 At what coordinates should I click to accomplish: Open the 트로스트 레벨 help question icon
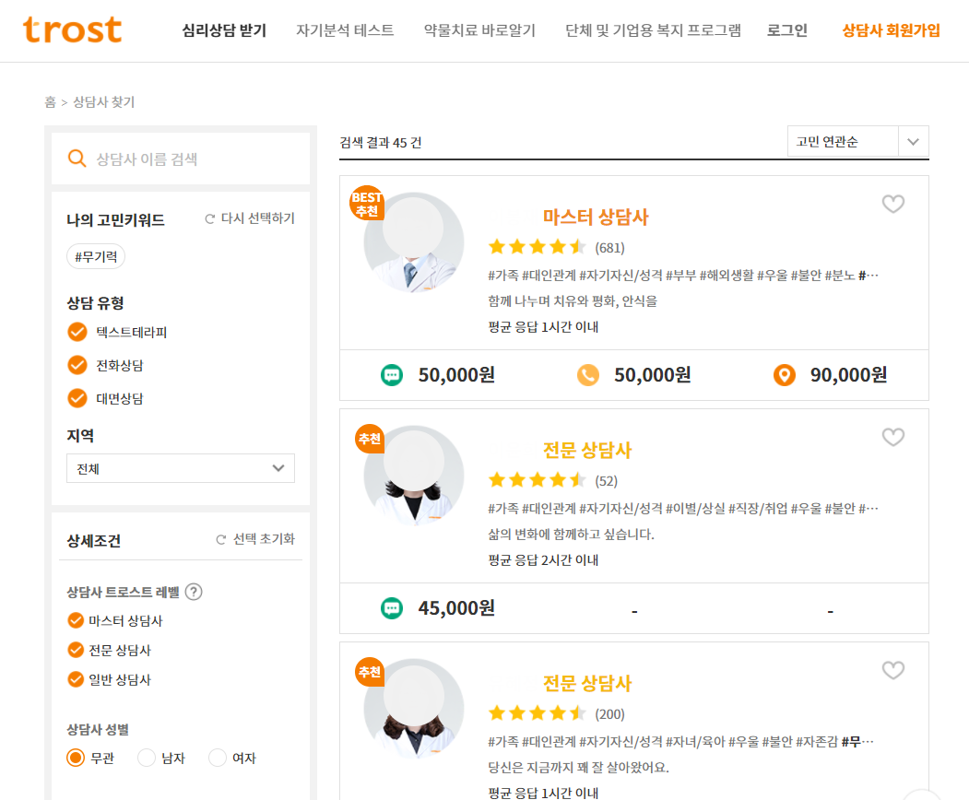click(194, 592)
